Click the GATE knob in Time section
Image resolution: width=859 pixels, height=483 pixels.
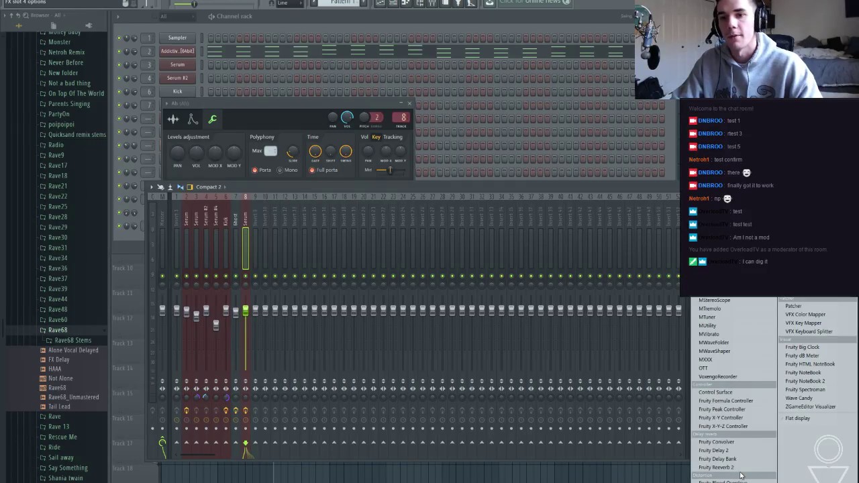315,152
